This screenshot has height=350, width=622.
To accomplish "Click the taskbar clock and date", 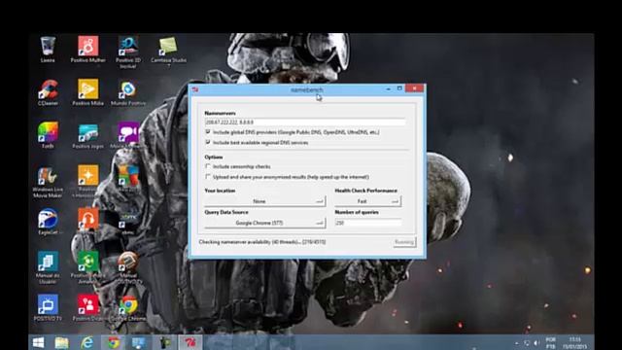I will coord(574,343).
